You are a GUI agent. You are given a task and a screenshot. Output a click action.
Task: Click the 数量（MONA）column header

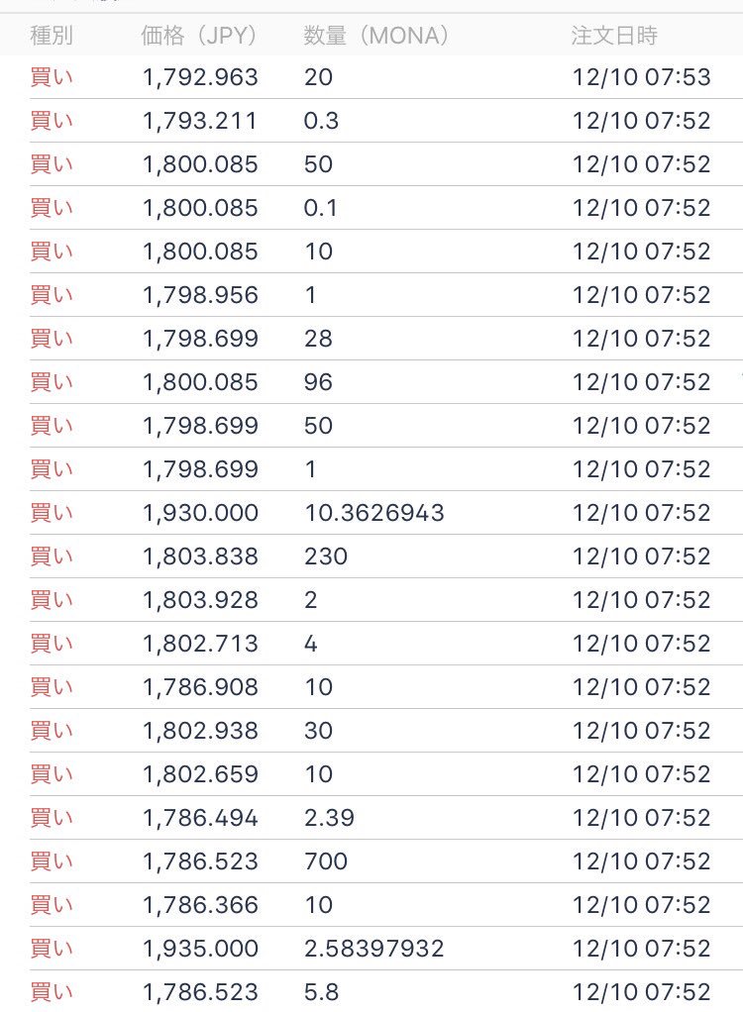coord(376,35)
